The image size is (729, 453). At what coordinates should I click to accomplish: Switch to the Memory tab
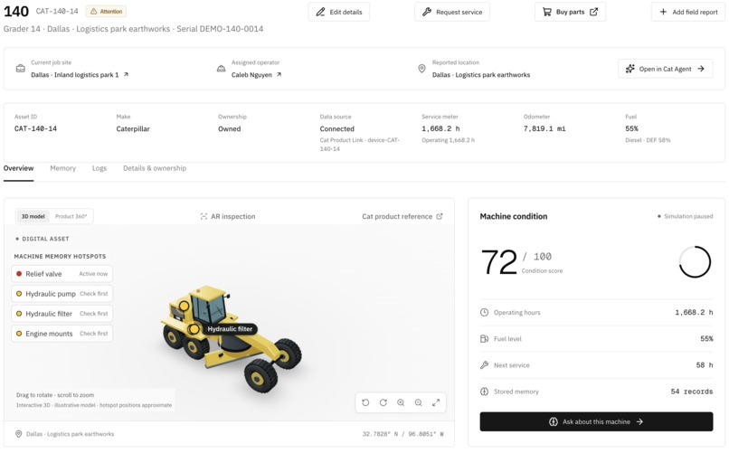(62, 168)
